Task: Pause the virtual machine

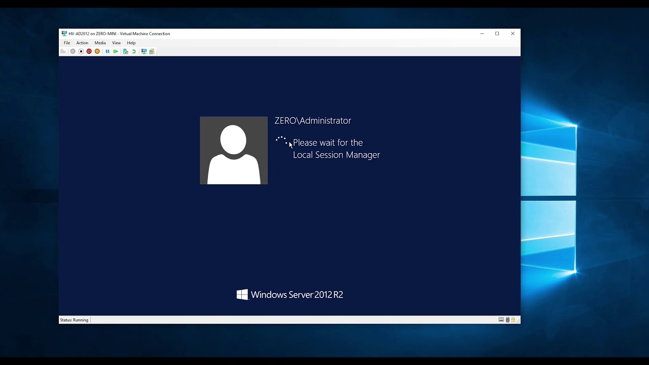Action: (x=107, y=51)
